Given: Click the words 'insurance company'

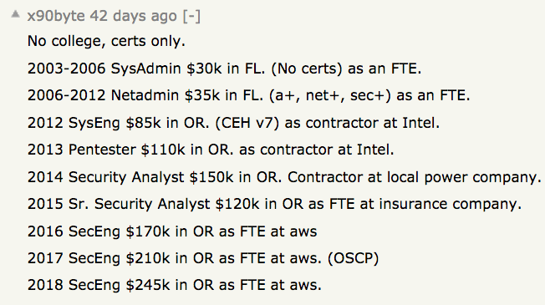Looking at the screenshot, I should point(451,204).
